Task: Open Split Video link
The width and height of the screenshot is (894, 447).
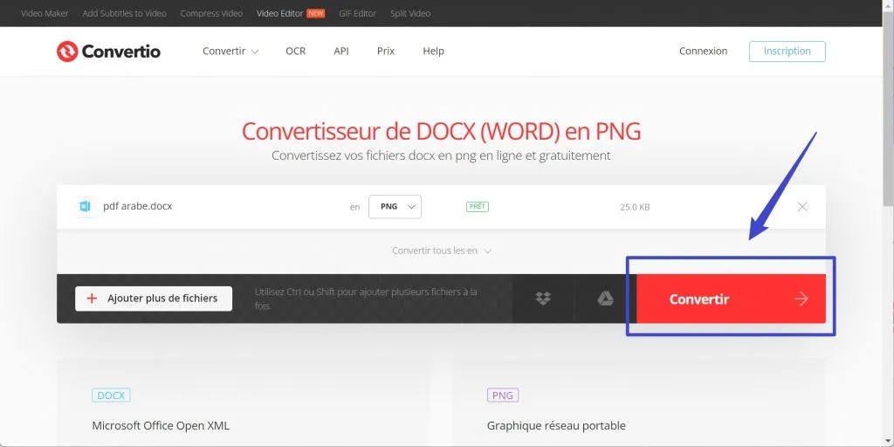Action: (410, 13)
